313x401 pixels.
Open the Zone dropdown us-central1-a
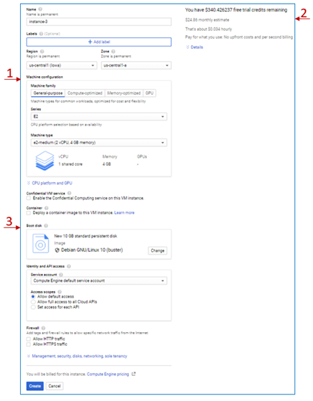[136, 65]
